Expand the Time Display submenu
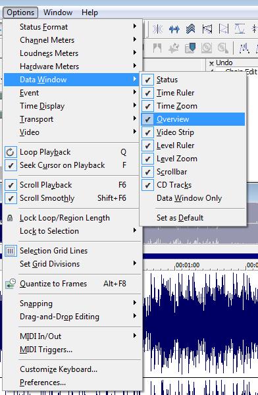258x395 pixels. 71,106
